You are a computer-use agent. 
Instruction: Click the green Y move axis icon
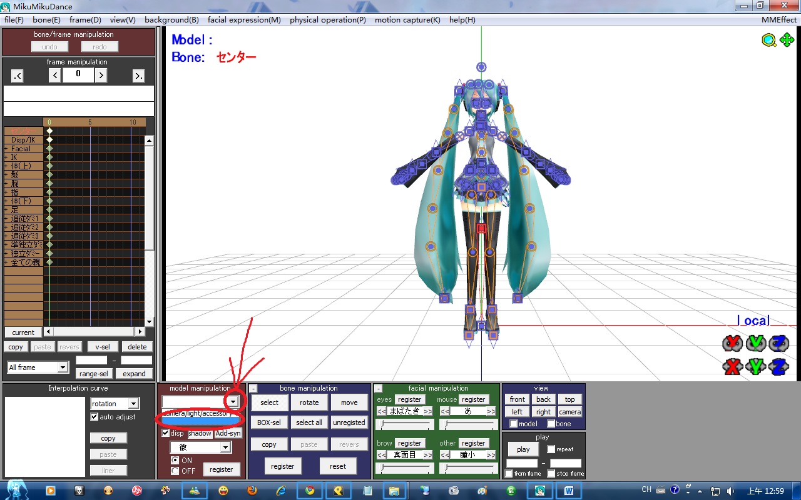coord(756,366)
